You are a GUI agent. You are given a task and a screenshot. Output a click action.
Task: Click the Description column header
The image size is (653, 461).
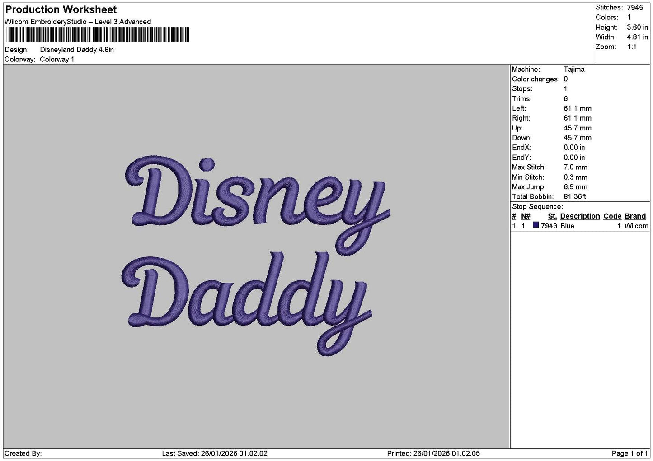pyautogui.click(x=580, y=216)
